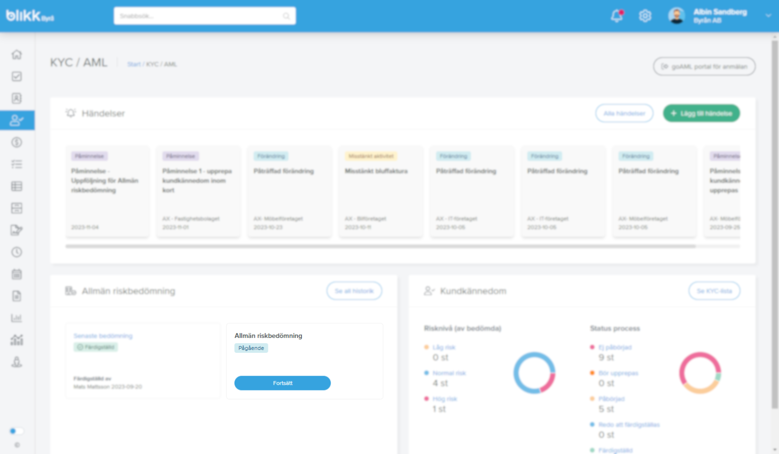Open Påminnelse 1 upprepa kundkännedom card
This screenshot has width=779, height=454.
point(199,191)
